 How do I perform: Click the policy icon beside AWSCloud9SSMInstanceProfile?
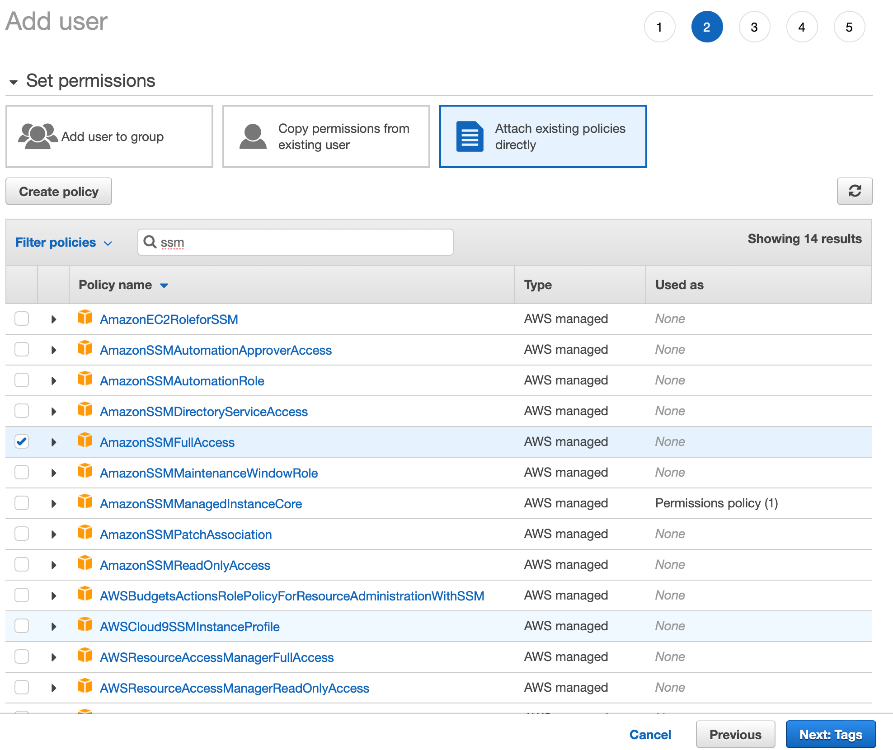click(x=85, y=624)
